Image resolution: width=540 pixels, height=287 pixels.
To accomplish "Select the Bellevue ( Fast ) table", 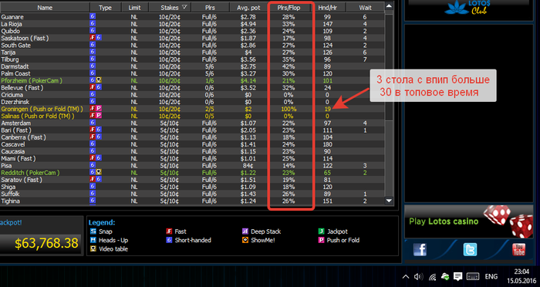I will [x=192, y=87].
